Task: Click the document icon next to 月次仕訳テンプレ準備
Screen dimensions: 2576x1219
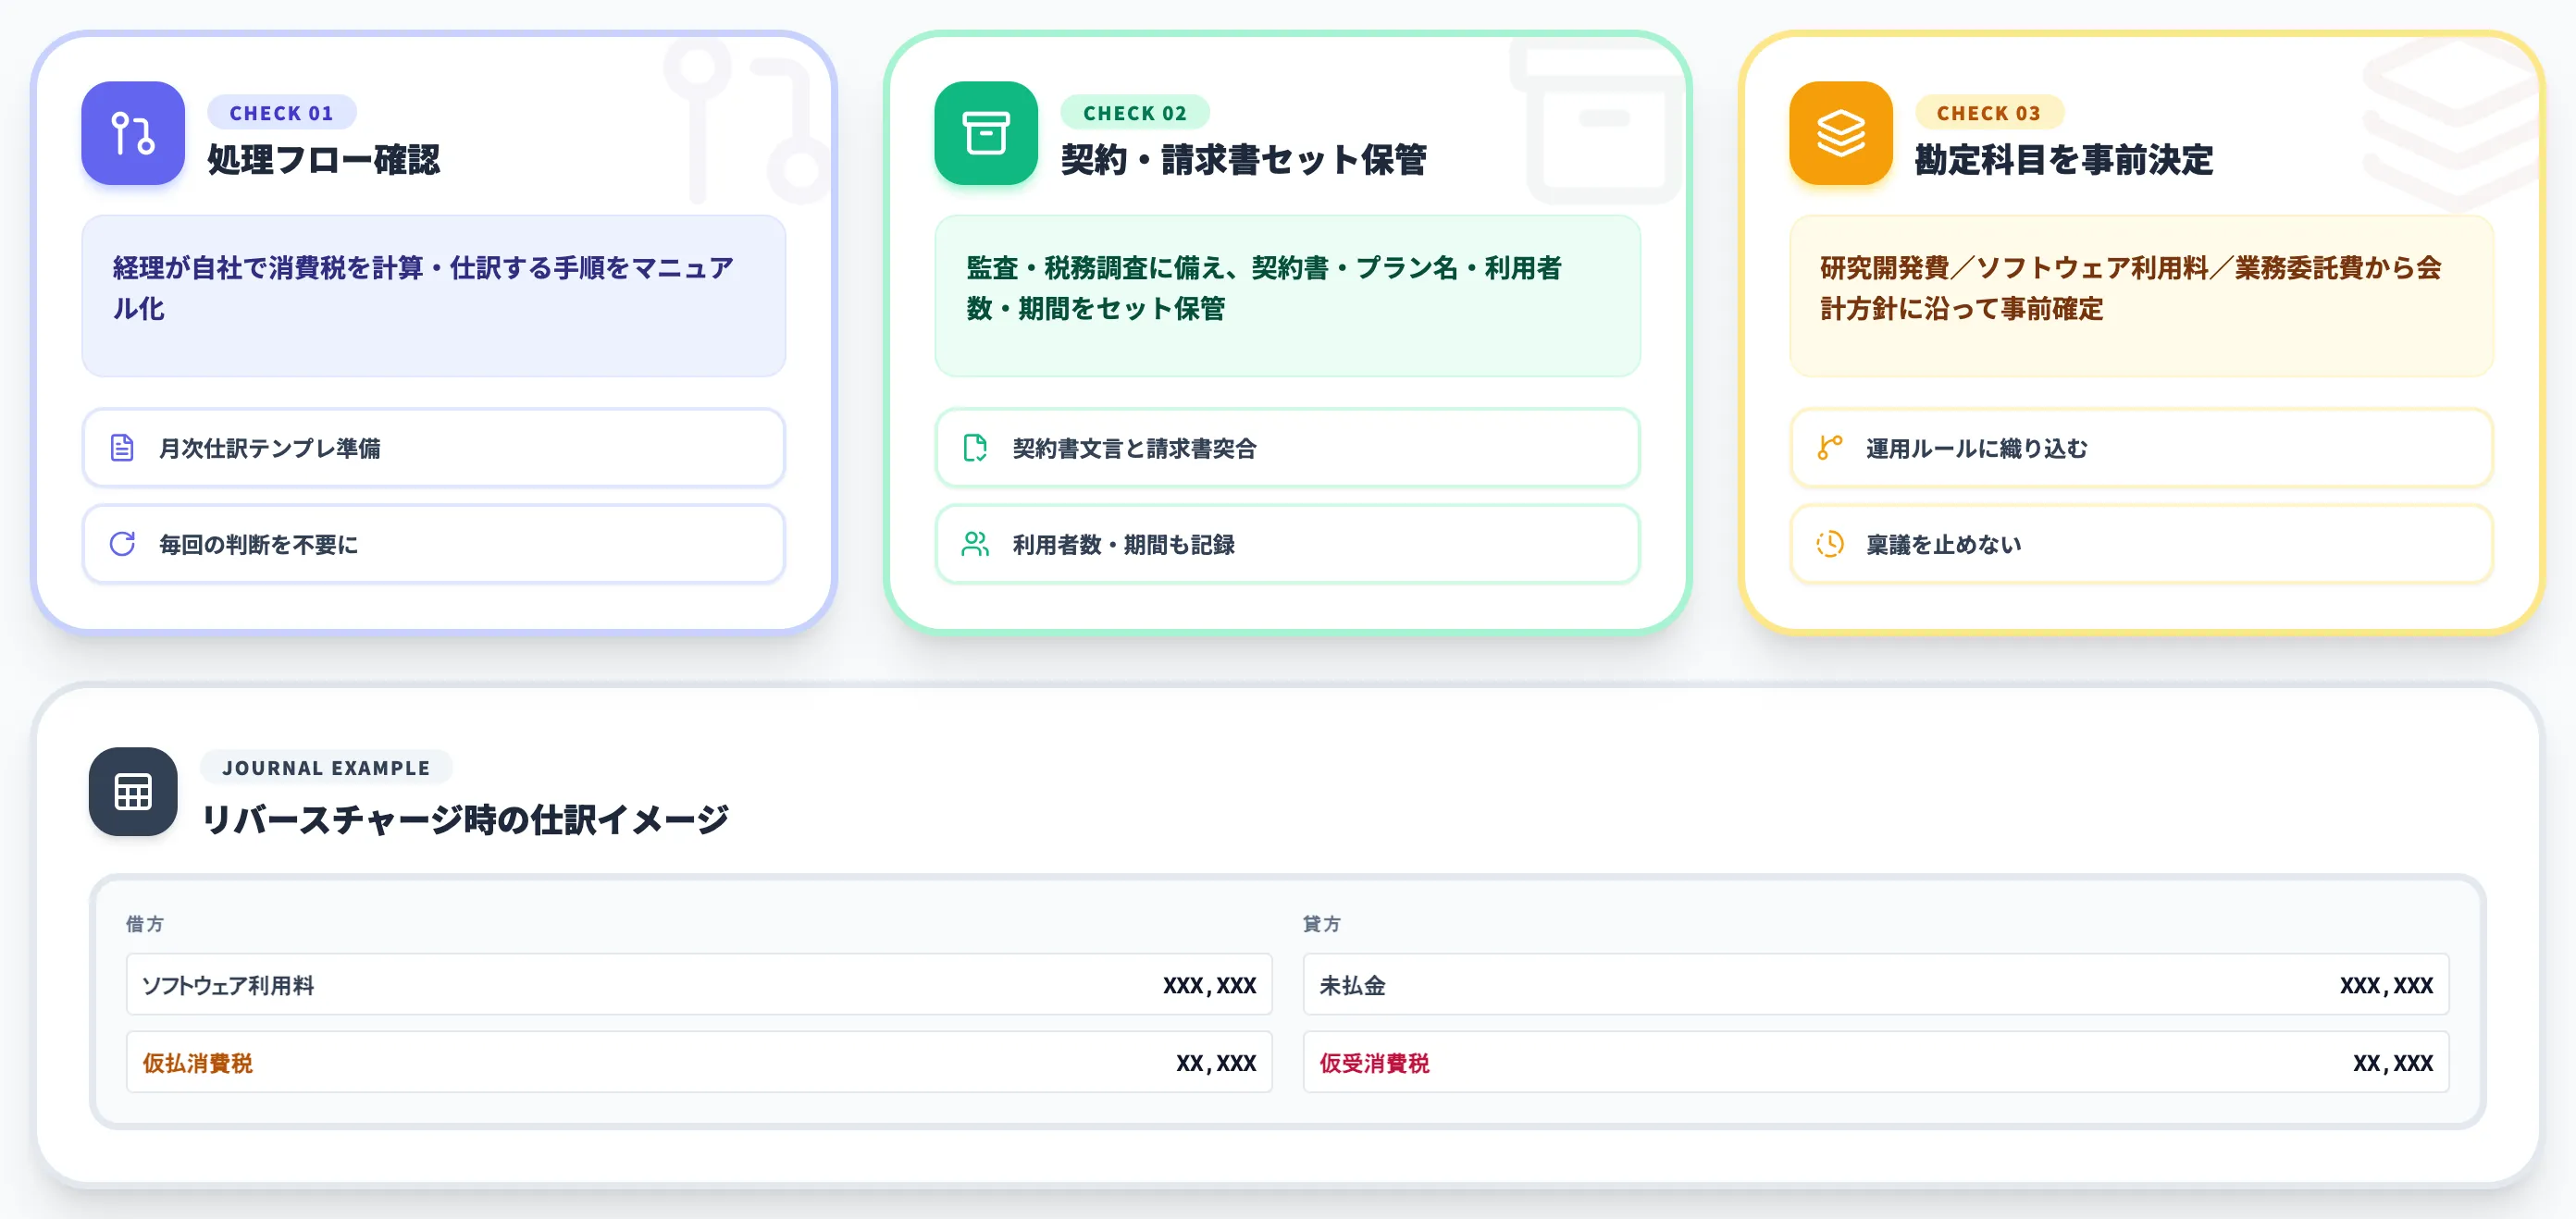Action: 122,448
